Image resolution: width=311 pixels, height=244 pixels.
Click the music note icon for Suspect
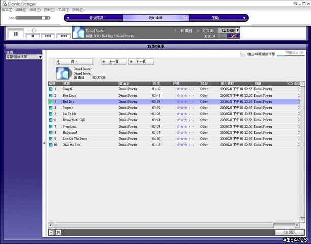pyautogui.click(x=51, y=108)
